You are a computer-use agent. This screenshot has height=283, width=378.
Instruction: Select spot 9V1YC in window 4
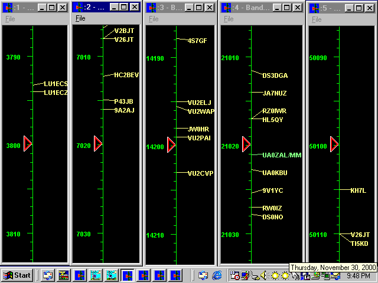click(273, 190)
